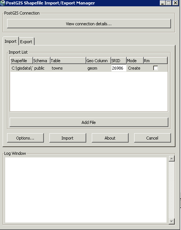The height and width of the screenshot is (230, 181).
Task: Close the Import/Export Manager window
Action: tap(175, 3)
